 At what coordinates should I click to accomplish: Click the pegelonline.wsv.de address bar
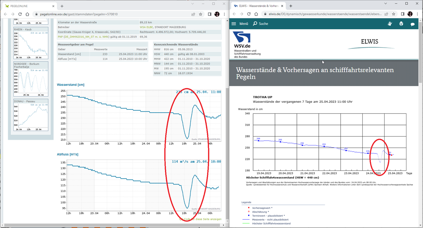point(113,14)
